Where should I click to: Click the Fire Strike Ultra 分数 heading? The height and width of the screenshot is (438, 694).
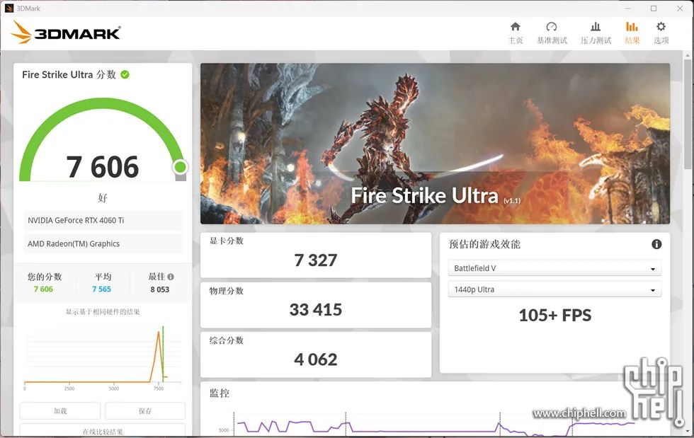click(69, 74)
